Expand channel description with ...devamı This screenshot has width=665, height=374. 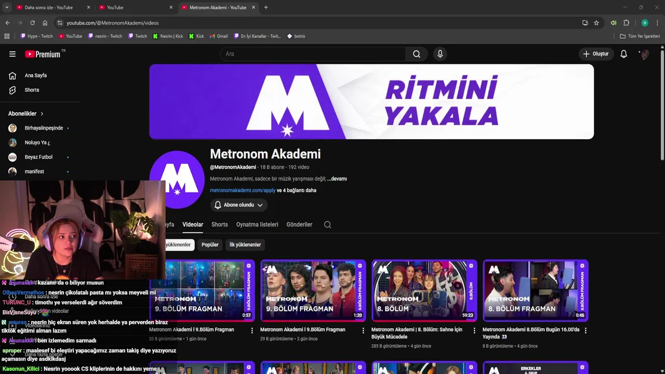337,179
